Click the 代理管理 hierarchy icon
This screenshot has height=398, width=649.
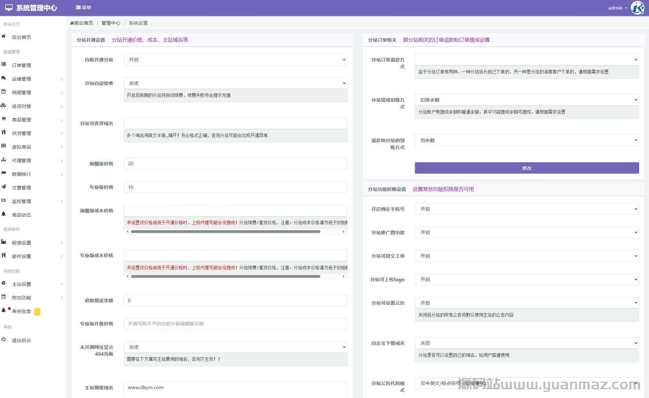[x=4, y=160]
